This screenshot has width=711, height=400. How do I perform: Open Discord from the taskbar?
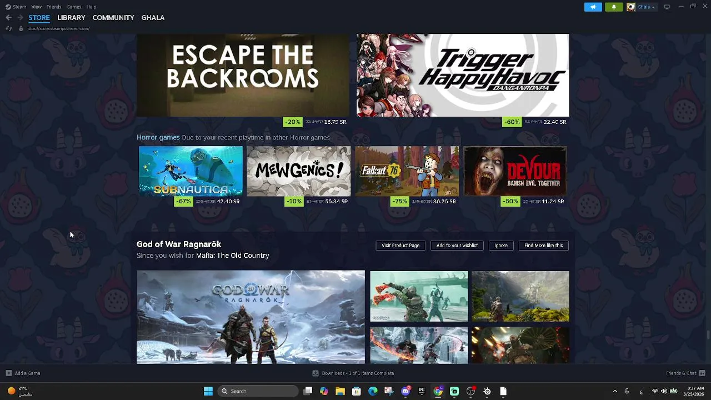(x=405, y=391)
